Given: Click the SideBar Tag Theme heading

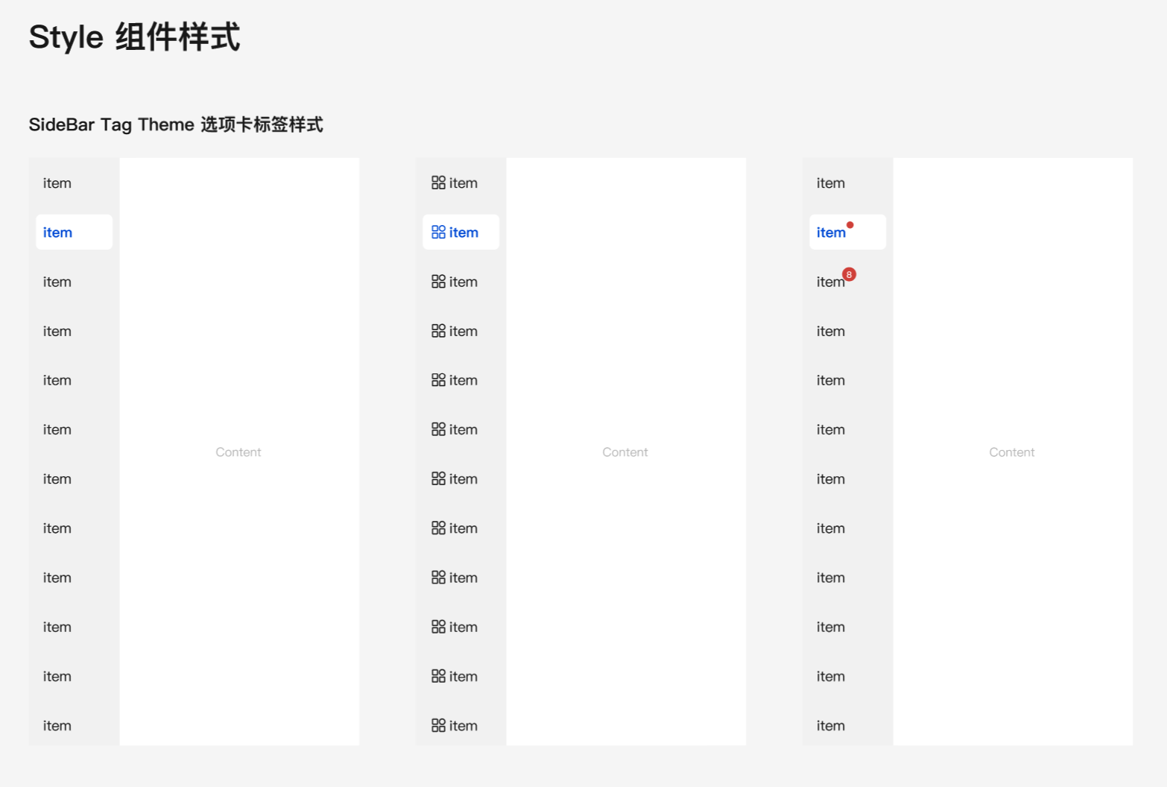Looking at the screenshot, I should pos(175,124).
